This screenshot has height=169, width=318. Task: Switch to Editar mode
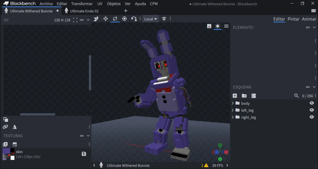(x=279, y=19)
